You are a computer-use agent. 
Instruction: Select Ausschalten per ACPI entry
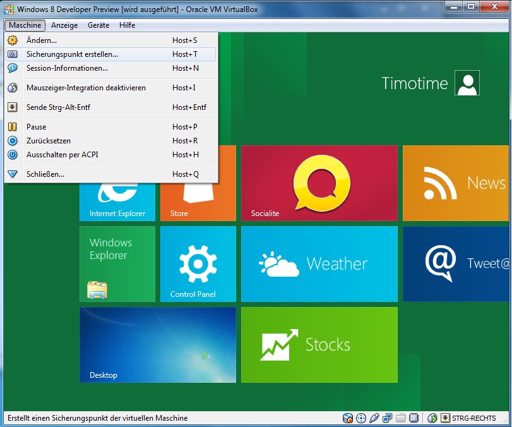[110, 155]
